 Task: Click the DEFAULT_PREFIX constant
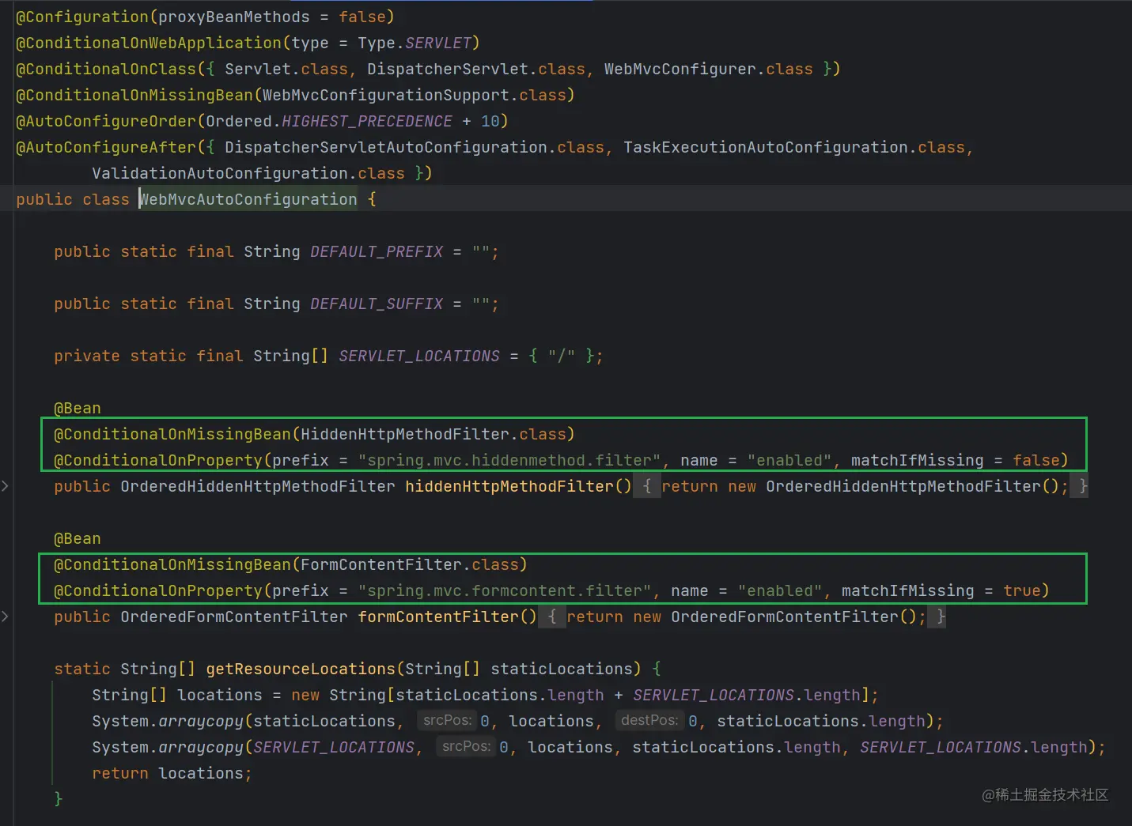tap(377, 251)
